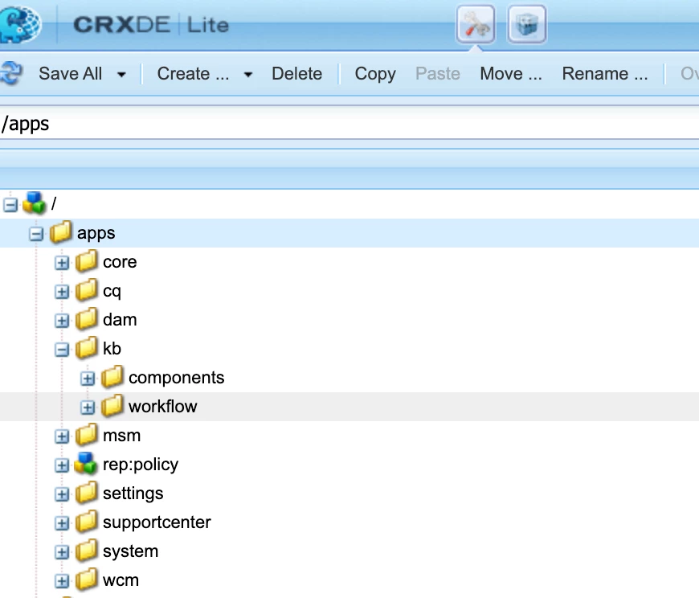Click the kb folder icon
699x598 pixels.
pyautogui.click(x=87, y=348)
